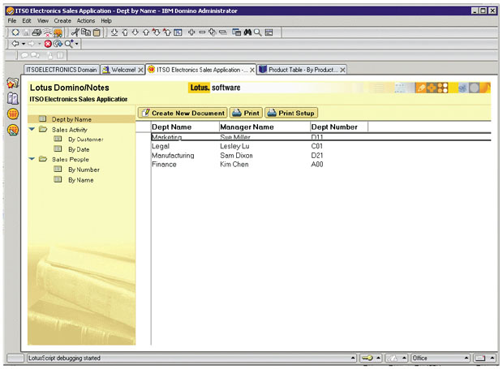Click the first hollow diamond toolbar icon
The width and height of the screenshot is (503, 369).
15,32
